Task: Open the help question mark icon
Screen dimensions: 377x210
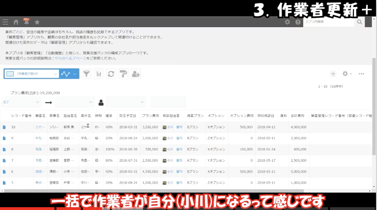Action: 298,22
